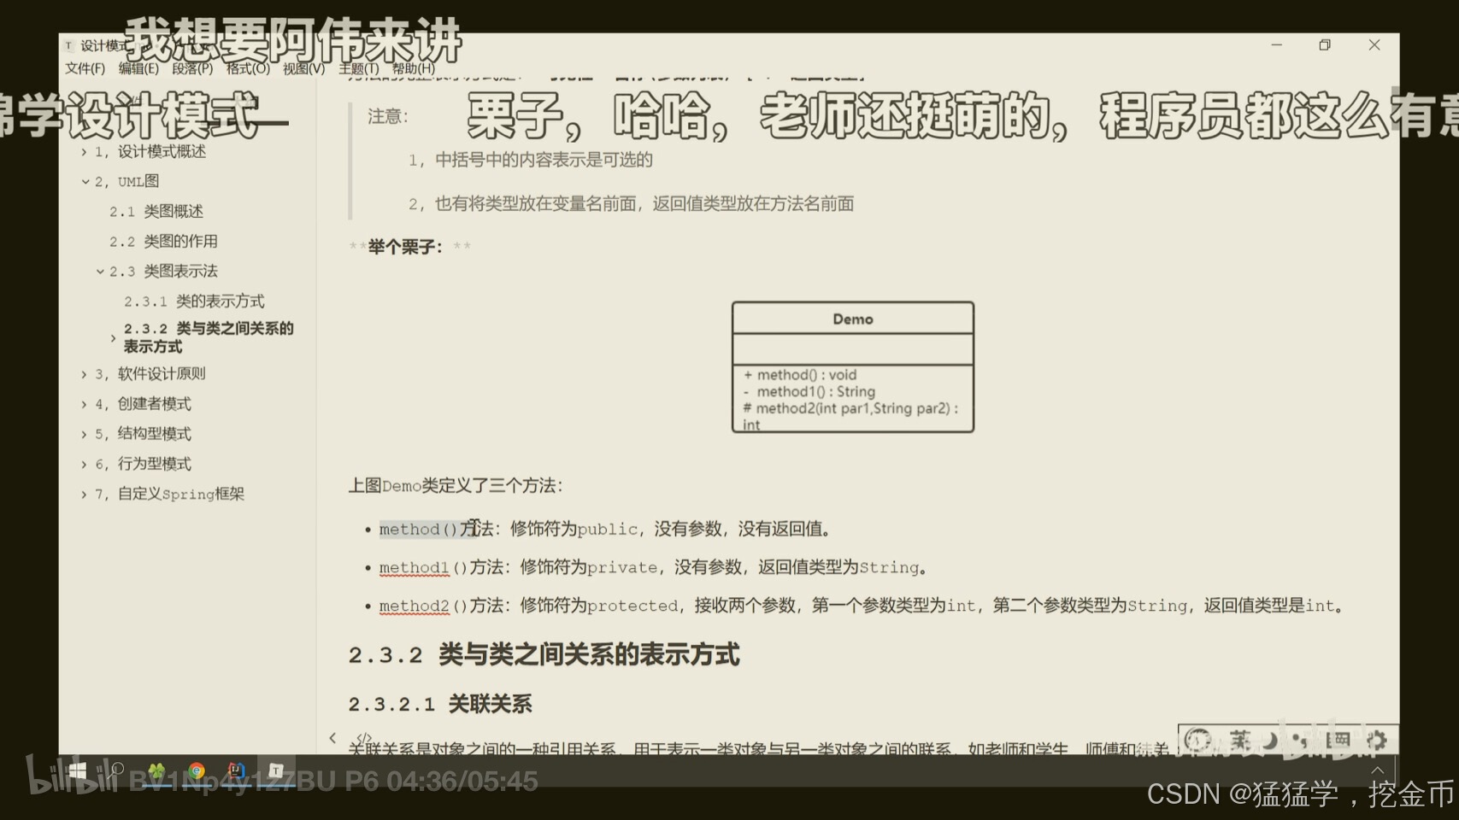Show hidden system tray icons

pos(1378,770)
